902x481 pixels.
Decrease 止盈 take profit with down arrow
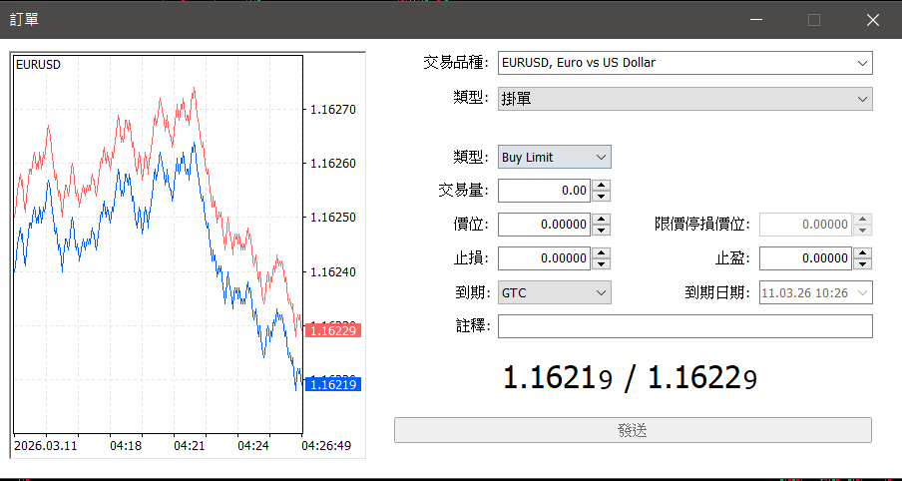point(862,263)
